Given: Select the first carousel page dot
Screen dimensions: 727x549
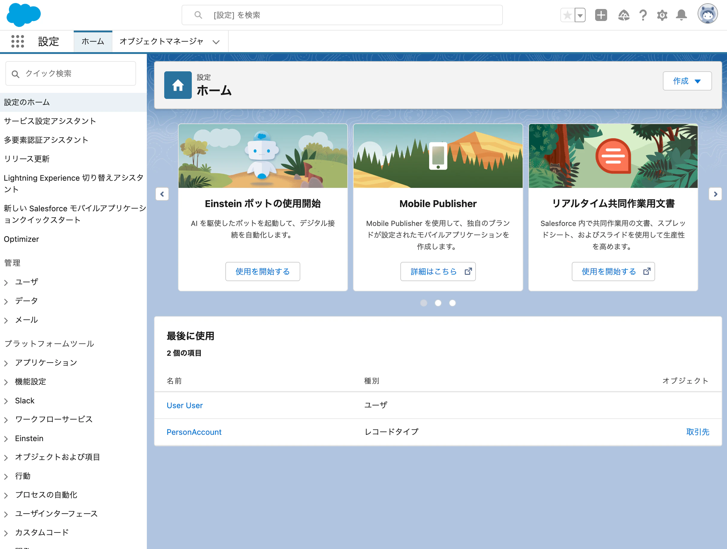Looking at the screenshot, I should pyautogui.click(x=424, y=303).
